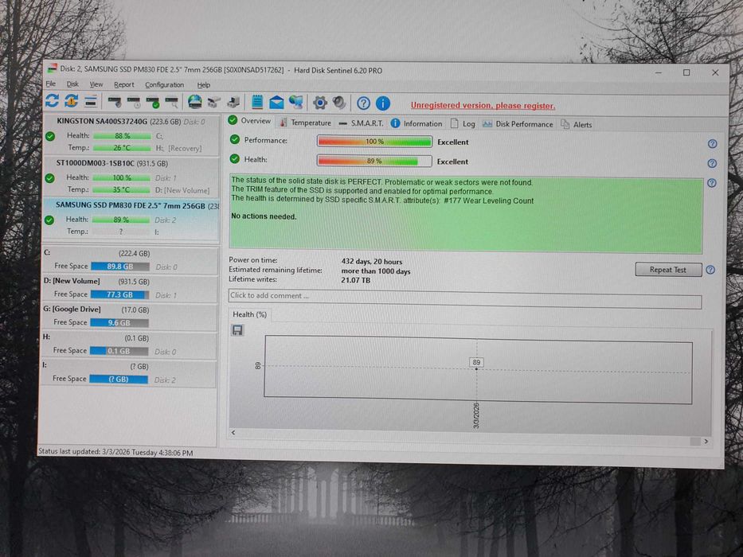Click the globe with monitor network icon
743x557 pixels.
click(x=296, y=103)
